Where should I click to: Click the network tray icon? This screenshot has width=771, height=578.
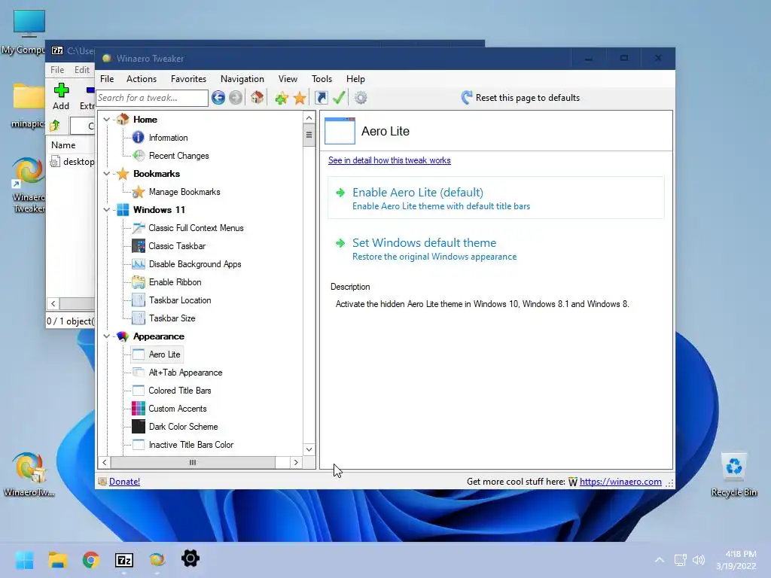[x=681, y=560]
